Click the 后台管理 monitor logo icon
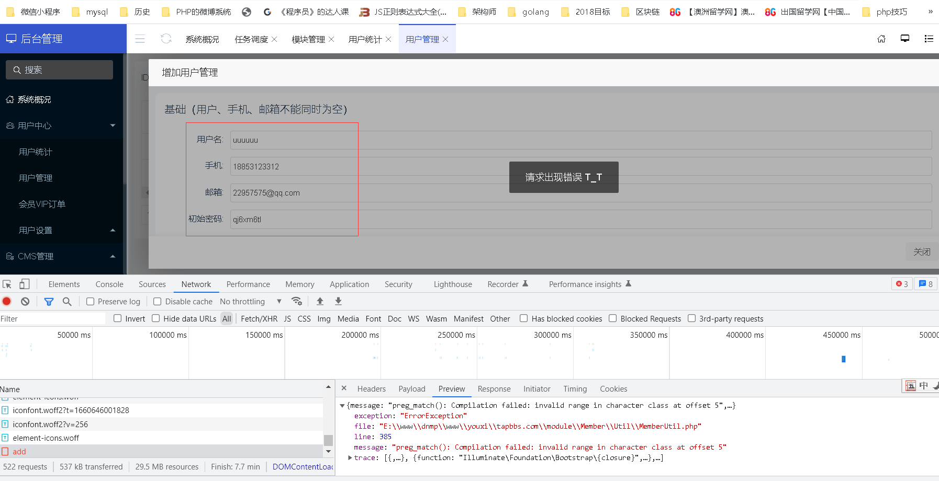Image resolution: width=939 pixels, height=481 pixels. [x=12, y=39]
